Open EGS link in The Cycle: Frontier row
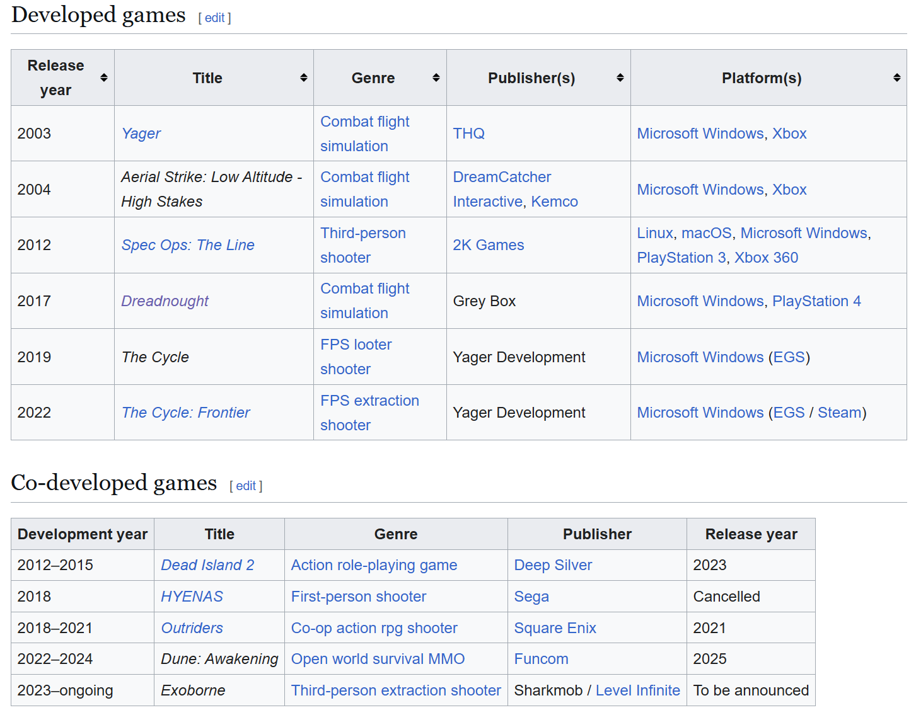Image resolution: width=916 pixels, height=715 pixels. point(789,413)
